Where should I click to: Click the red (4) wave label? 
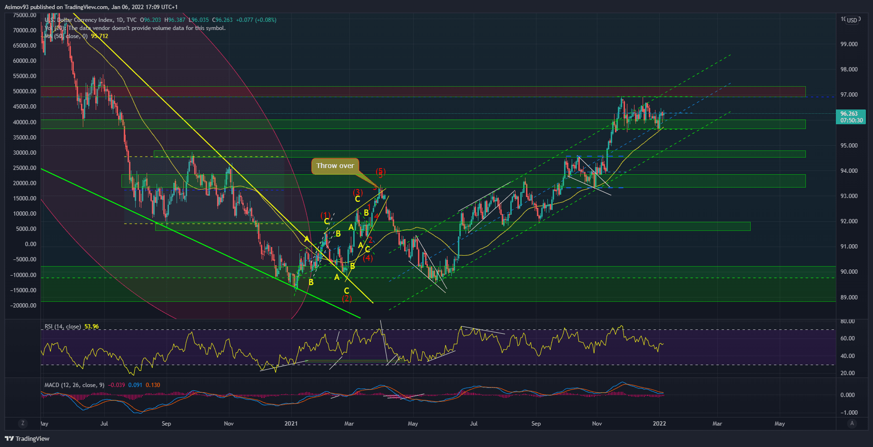point(367,258)
